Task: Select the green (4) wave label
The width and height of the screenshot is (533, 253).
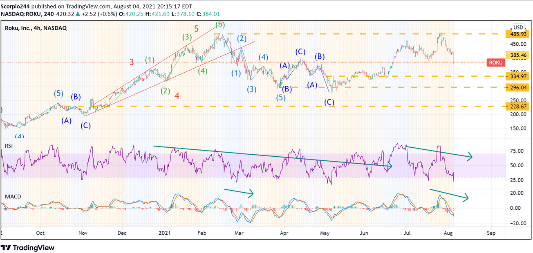Action: pyautogui.click(x=203, y=71)
